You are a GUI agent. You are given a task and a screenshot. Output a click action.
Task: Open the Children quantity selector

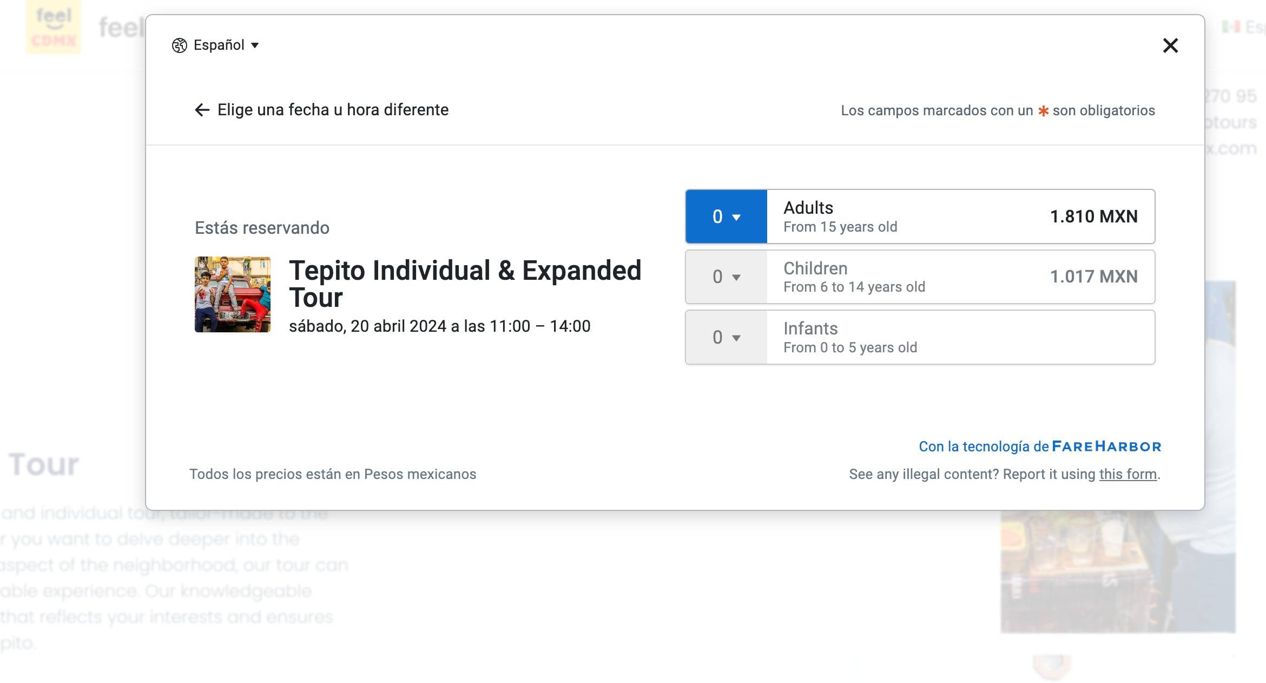[726, 277]
